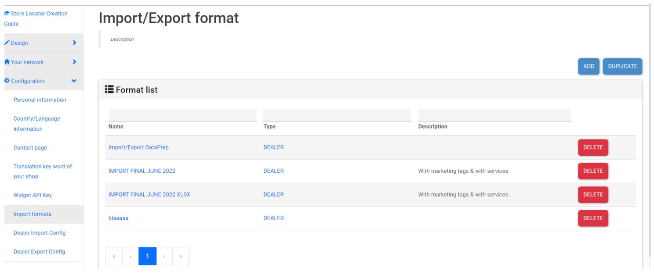Go to previous page with ‹ button
The height and width of the screenshot is (275, 654).
(x=131, y=256)
